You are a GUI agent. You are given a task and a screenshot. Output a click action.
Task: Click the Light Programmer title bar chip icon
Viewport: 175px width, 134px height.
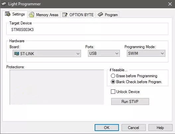coord(4,4)
